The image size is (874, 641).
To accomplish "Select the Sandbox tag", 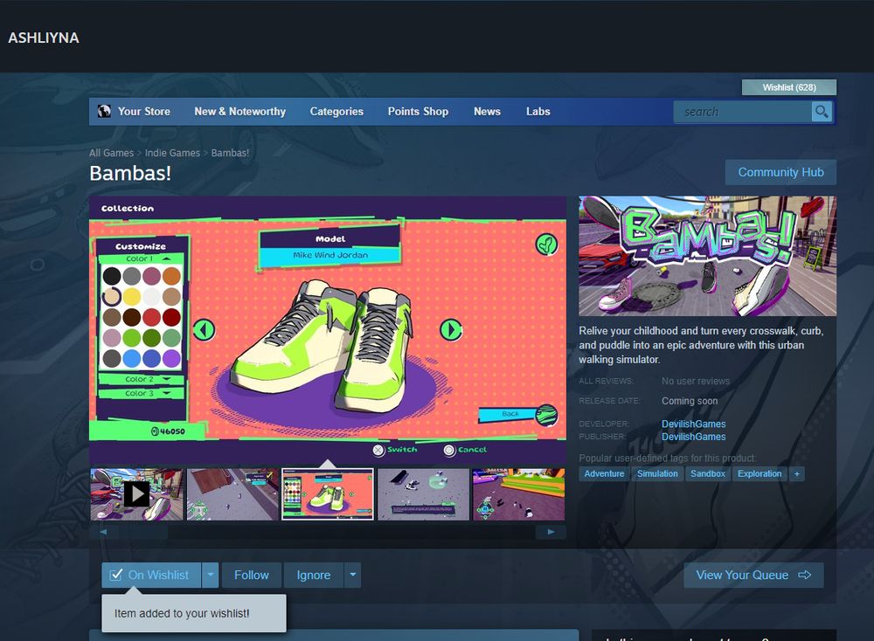I will click(x=708, y=474).
